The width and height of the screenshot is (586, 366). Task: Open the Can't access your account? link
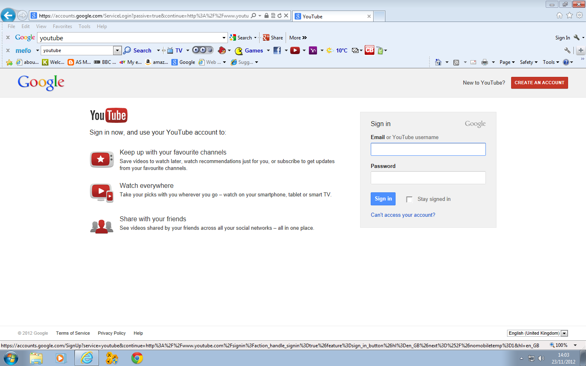pyautogui.click(x=403, y=215)
